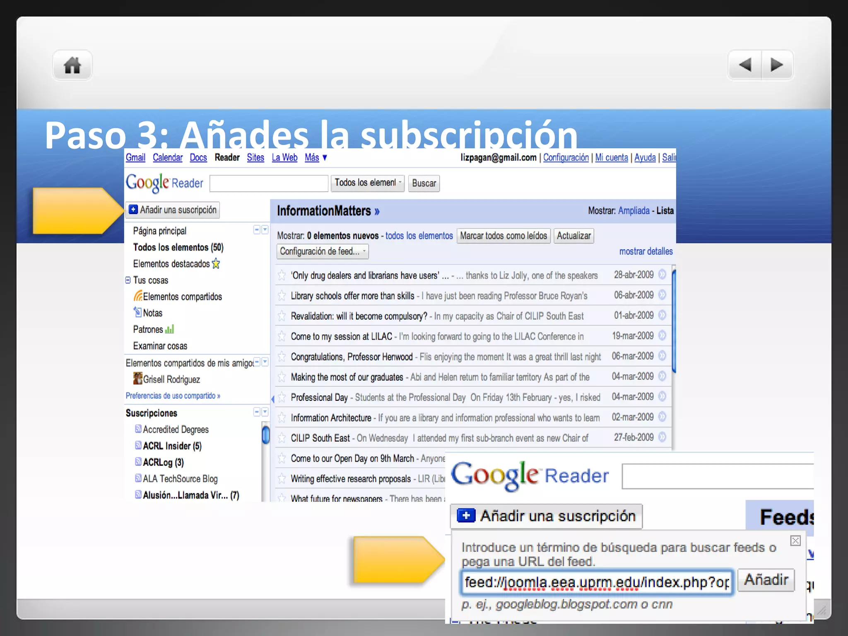848x636 pixels.
Task: Click feed icon next to ALA TechSource Blog
Action: coord(138,478)
